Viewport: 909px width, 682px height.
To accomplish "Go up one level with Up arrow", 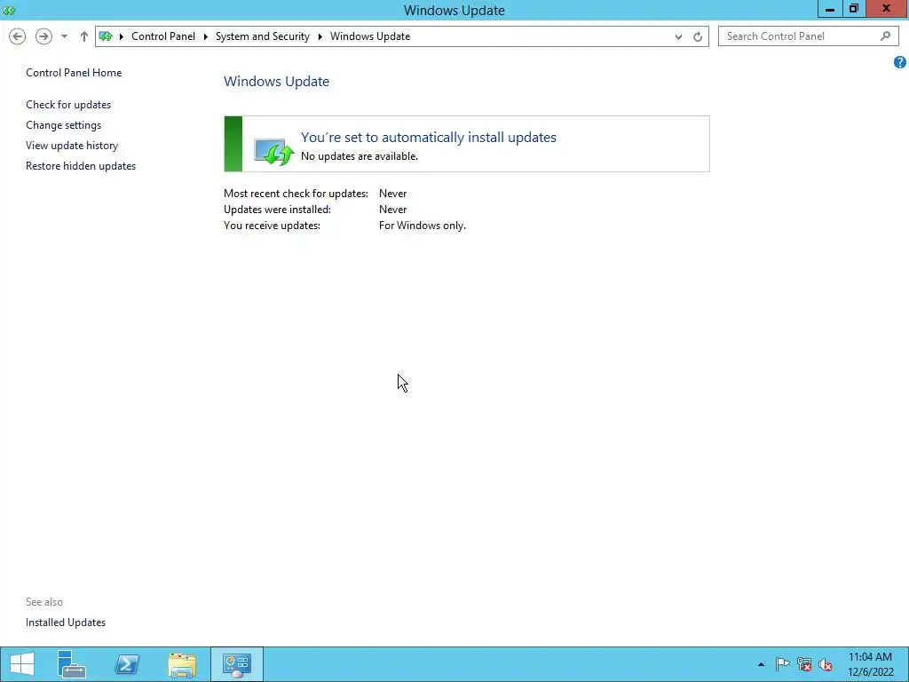I will [x=84, y=36].
